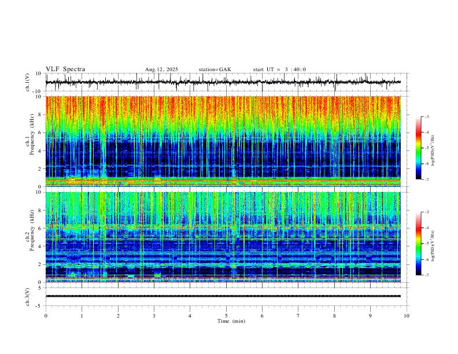Click the "Time (min)" x-axis label
Image resolution: width=458 pixels, height=354 pixels.
(231, 321)
